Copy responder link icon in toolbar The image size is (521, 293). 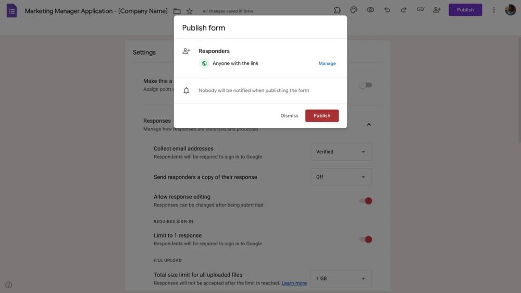pos(420,10)
